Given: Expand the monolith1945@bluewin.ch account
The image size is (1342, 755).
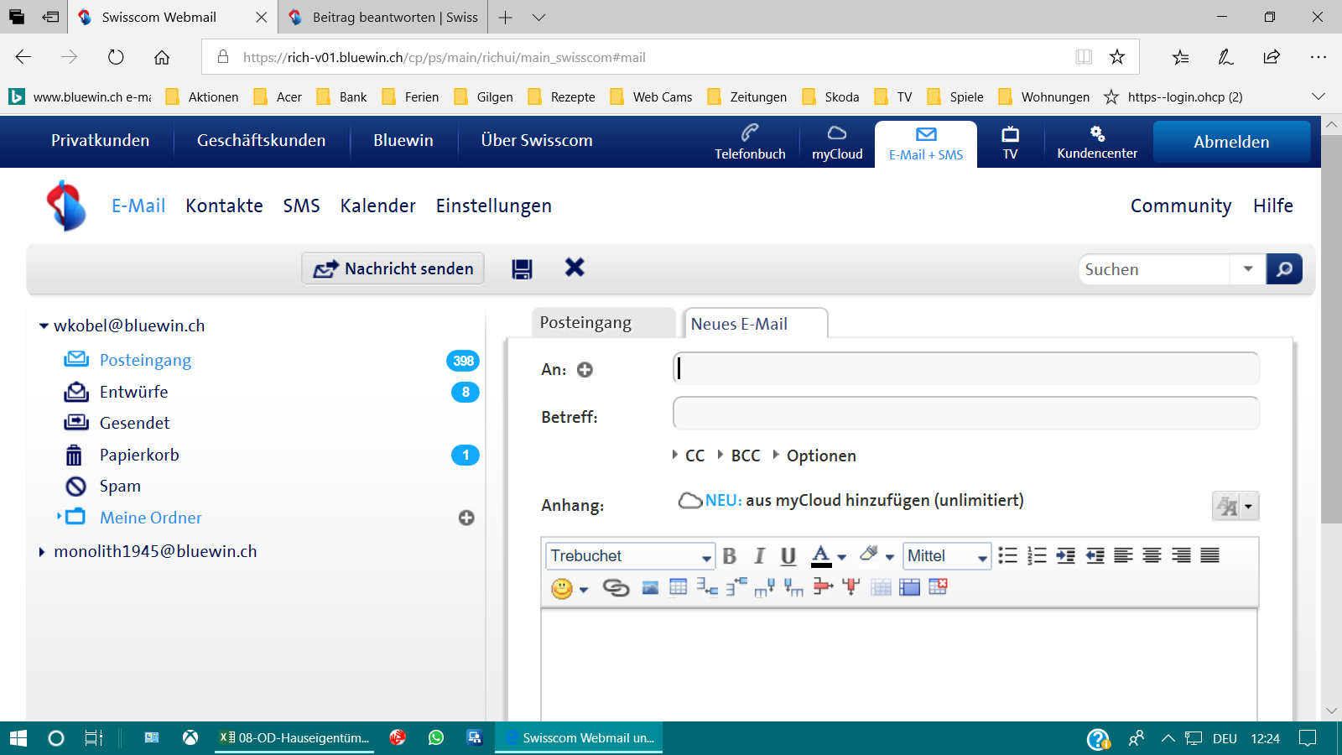Looking at the screenshot, I should tap(42, 552).
